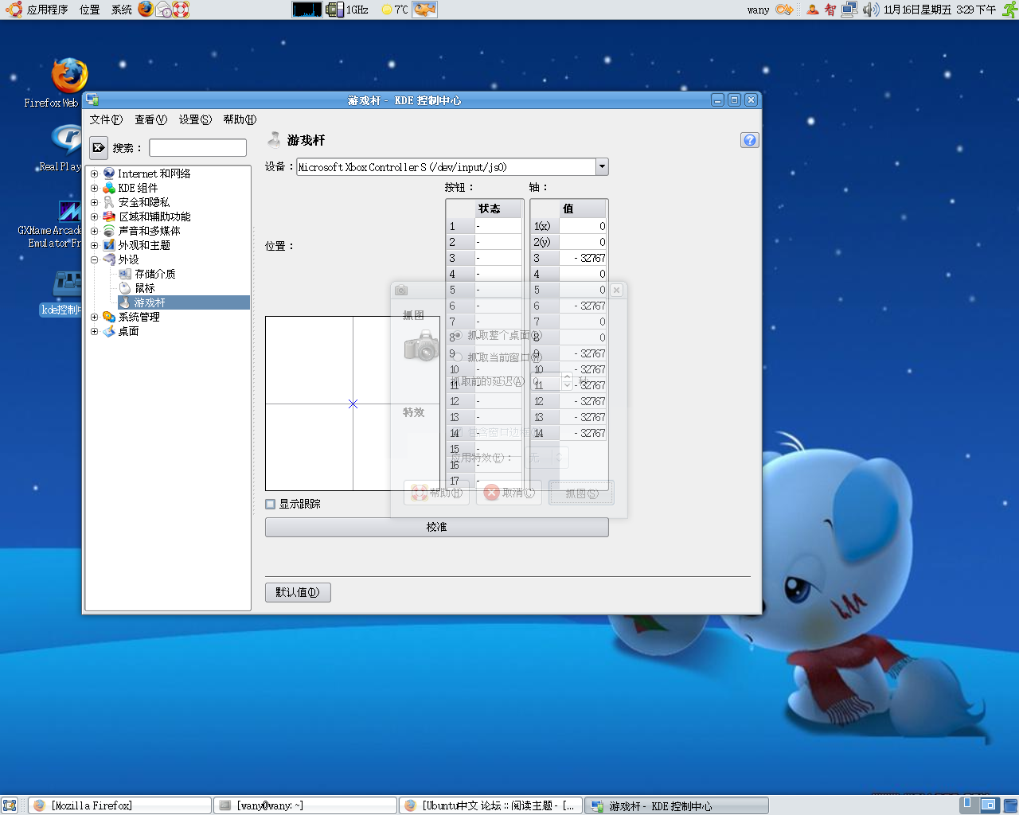Click the camera icon in screenshot dialog
This screenshot has width=1019, height=815.
tap(421, 345)
